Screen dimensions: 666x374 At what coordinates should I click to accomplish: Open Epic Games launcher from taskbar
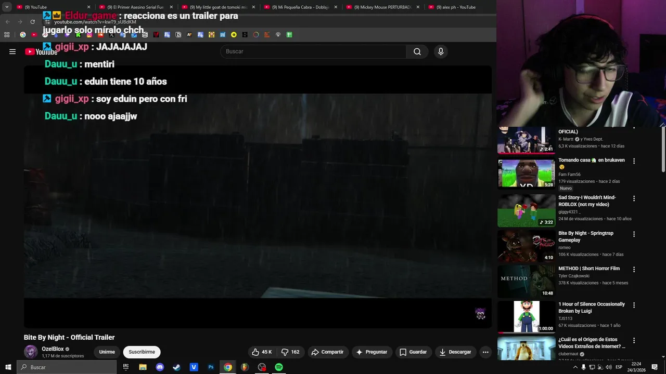point(126,367)
